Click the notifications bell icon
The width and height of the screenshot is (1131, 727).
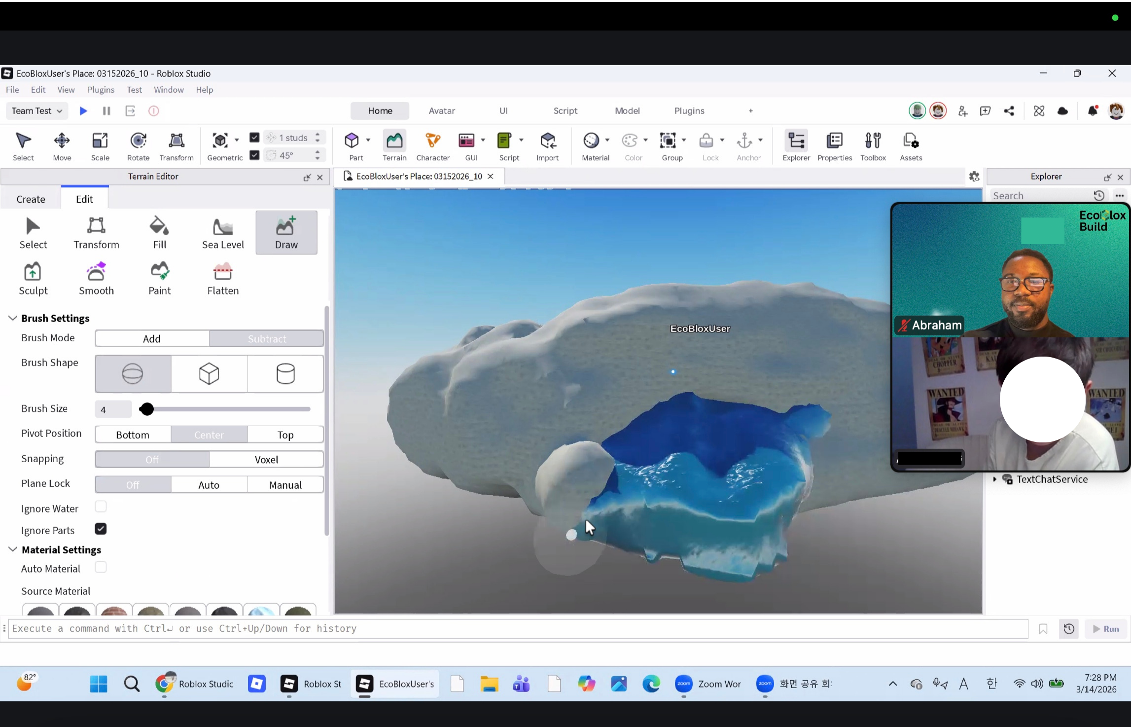click(x=1093, y=111)
